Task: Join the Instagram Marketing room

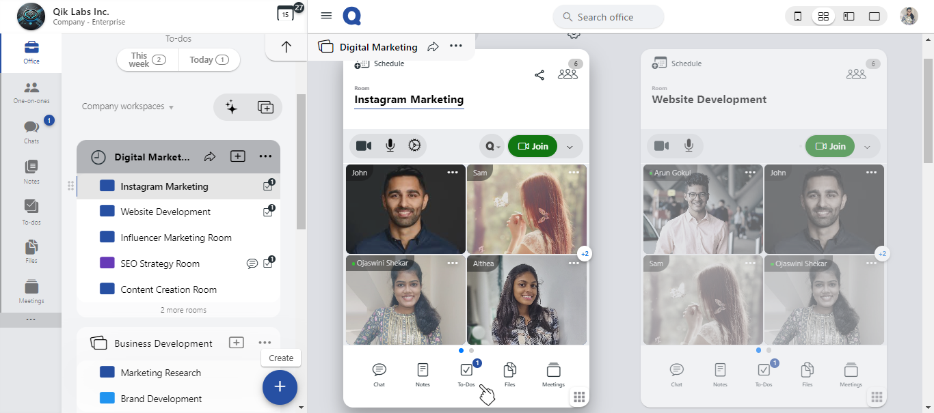Action: [x=533, y=146]
